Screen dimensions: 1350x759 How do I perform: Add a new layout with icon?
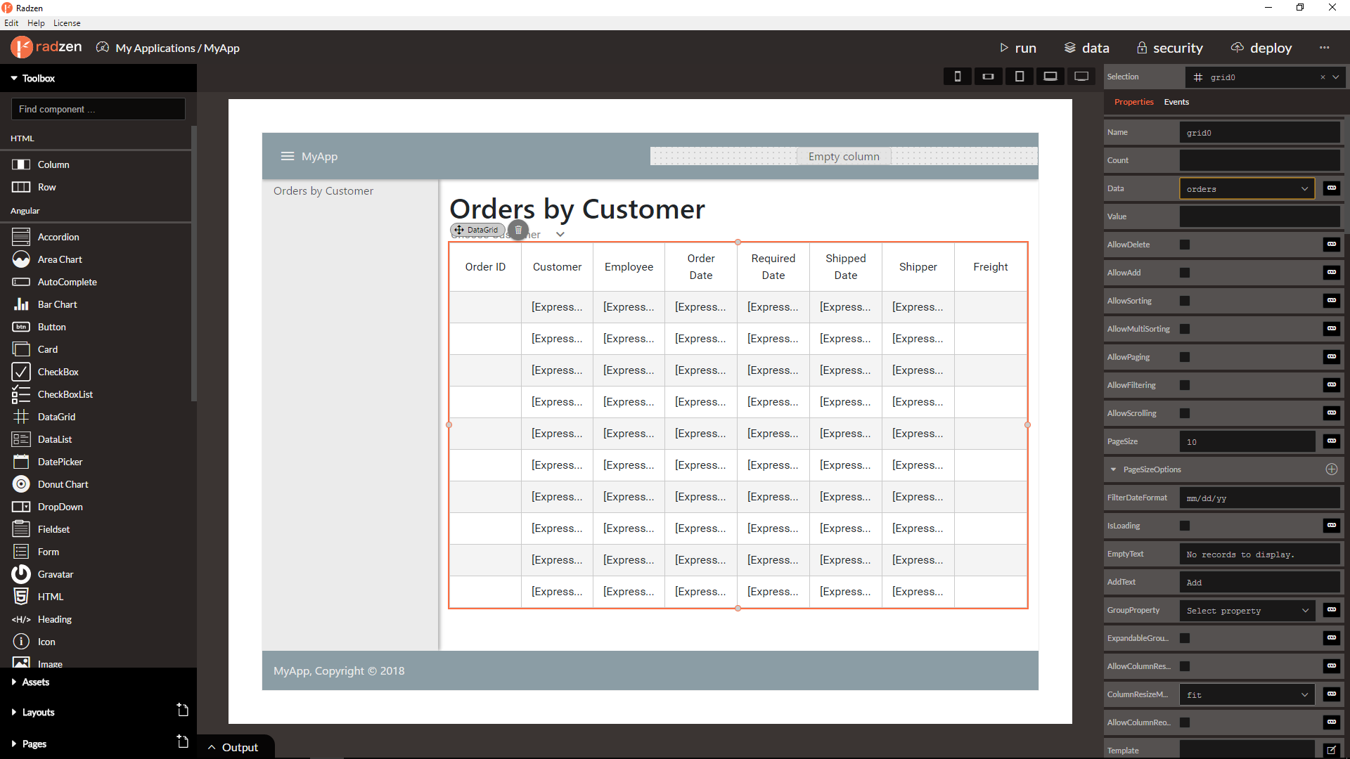point(183,711)
